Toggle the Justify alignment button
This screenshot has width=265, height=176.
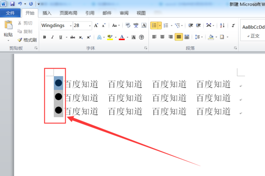pos(178,37)
